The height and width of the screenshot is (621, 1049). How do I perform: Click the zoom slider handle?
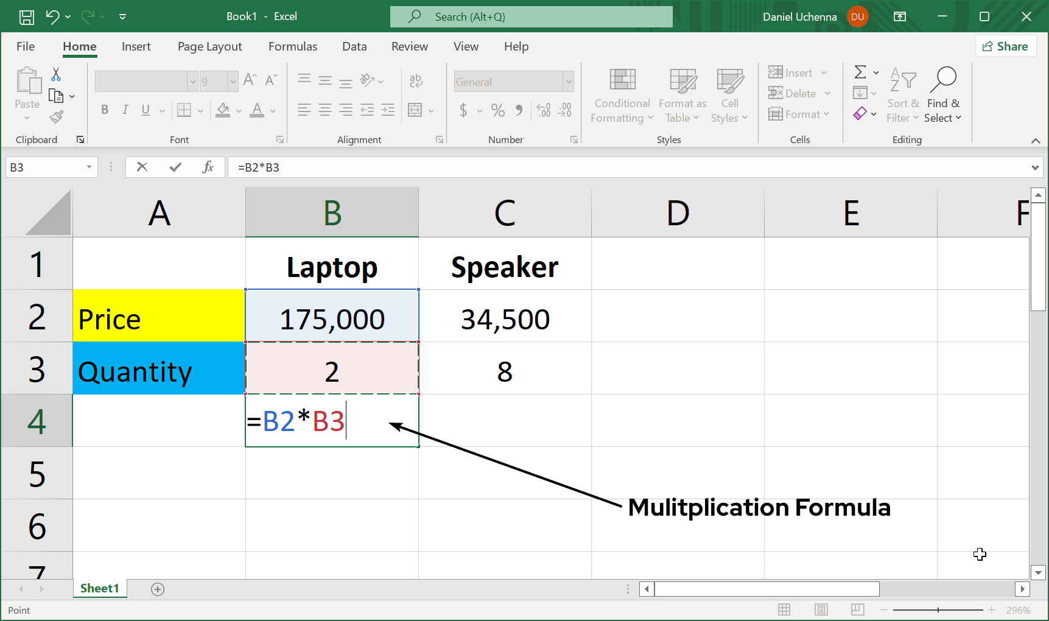[x=938, y=609]
